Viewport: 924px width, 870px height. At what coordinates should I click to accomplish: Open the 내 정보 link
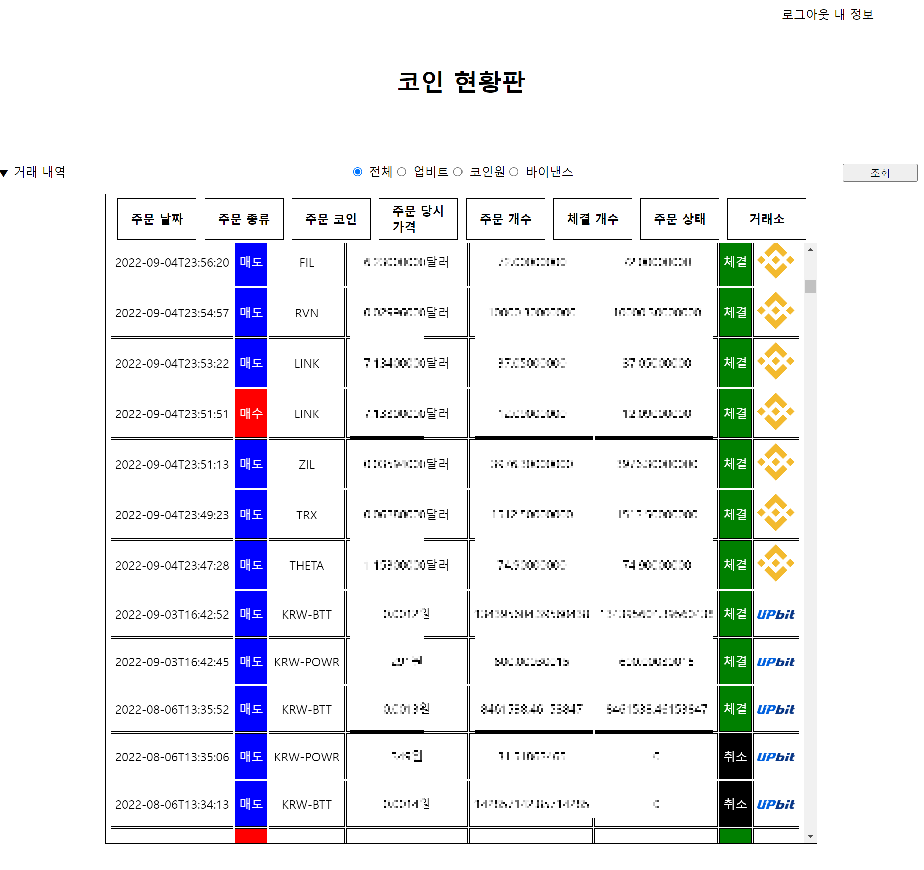[854, 14]
